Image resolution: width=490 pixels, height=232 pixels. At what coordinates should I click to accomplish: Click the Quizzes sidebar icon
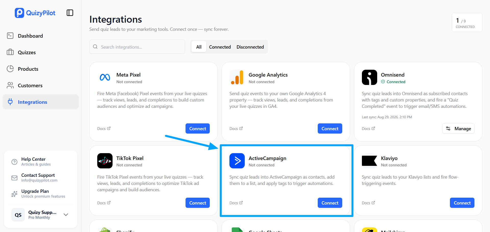click(10, 52)
